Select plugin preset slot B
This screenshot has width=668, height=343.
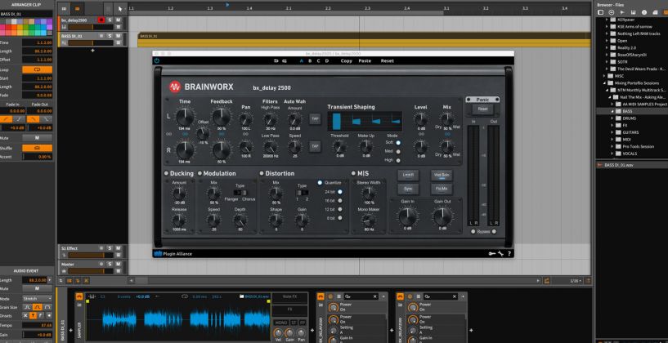pyautogui.click(x=310, y=61)
